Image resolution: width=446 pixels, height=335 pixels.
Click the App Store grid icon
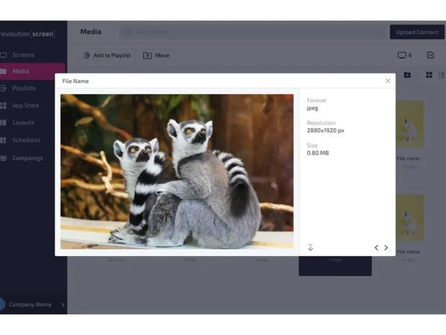pos(3,105)
